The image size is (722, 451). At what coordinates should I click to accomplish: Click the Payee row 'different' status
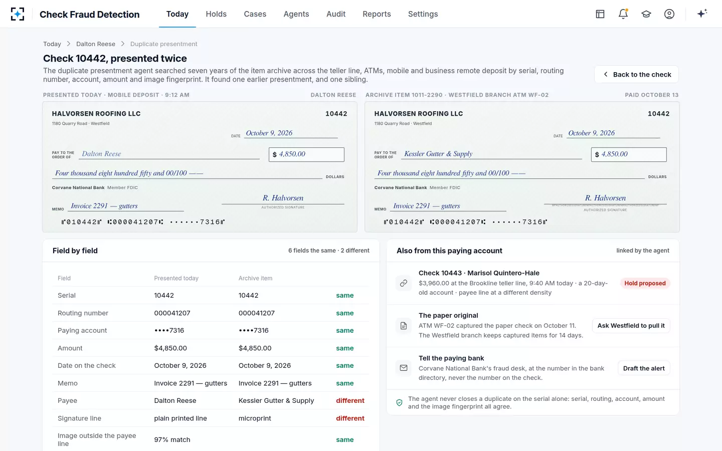click(x=350, y=401)
